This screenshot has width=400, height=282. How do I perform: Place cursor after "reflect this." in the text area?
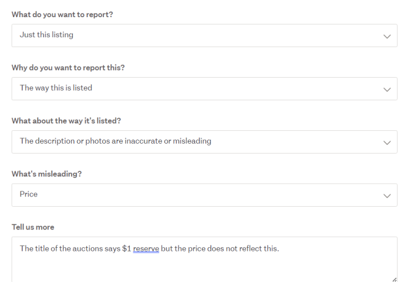(x=280, y=248)
